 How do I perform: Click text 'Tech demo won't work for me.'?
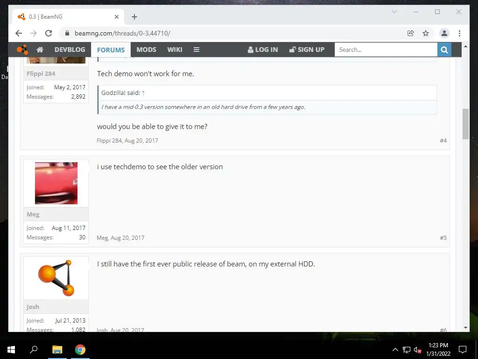(146, 73)
